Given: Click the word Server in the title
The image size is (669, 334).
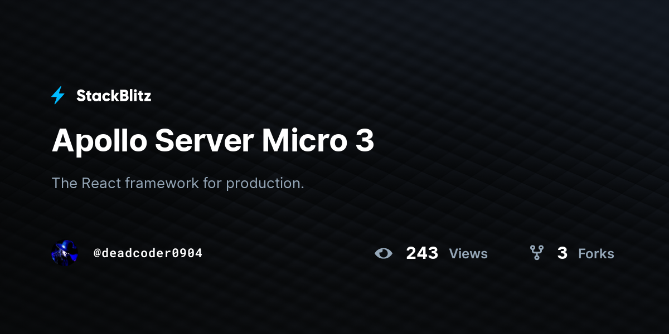Looking at the screenshot, I should pos(205,141).
